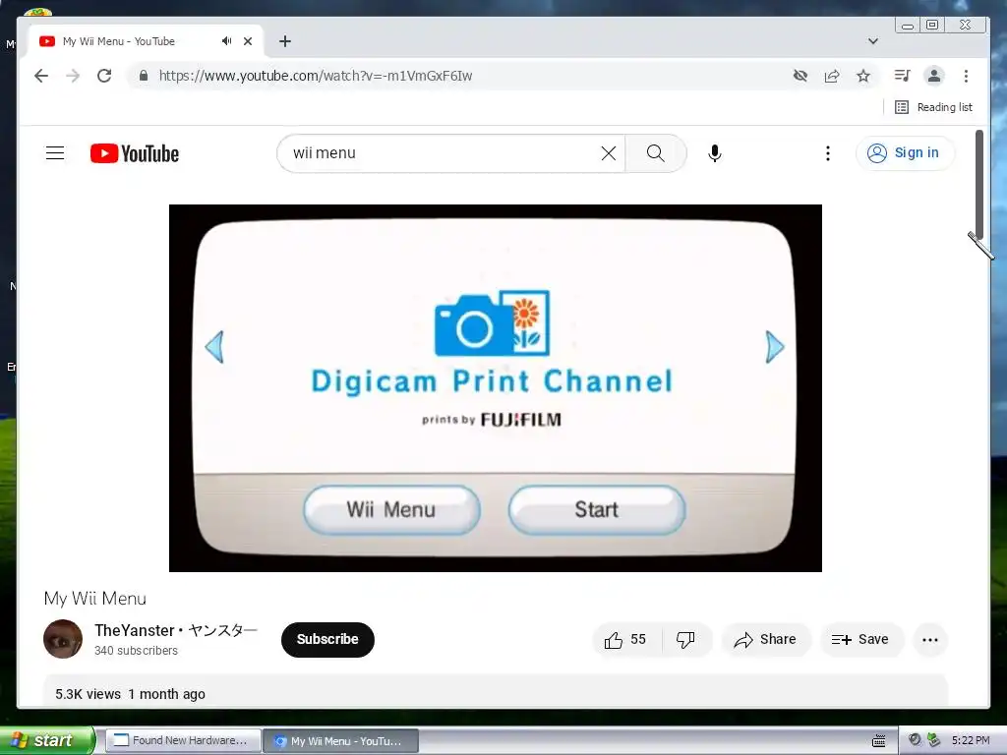The height and width of the screenshot is (755, 1007).
Task: Click the 5:22 PM clock
Action: pyautogui.click(x=971, y=740)
